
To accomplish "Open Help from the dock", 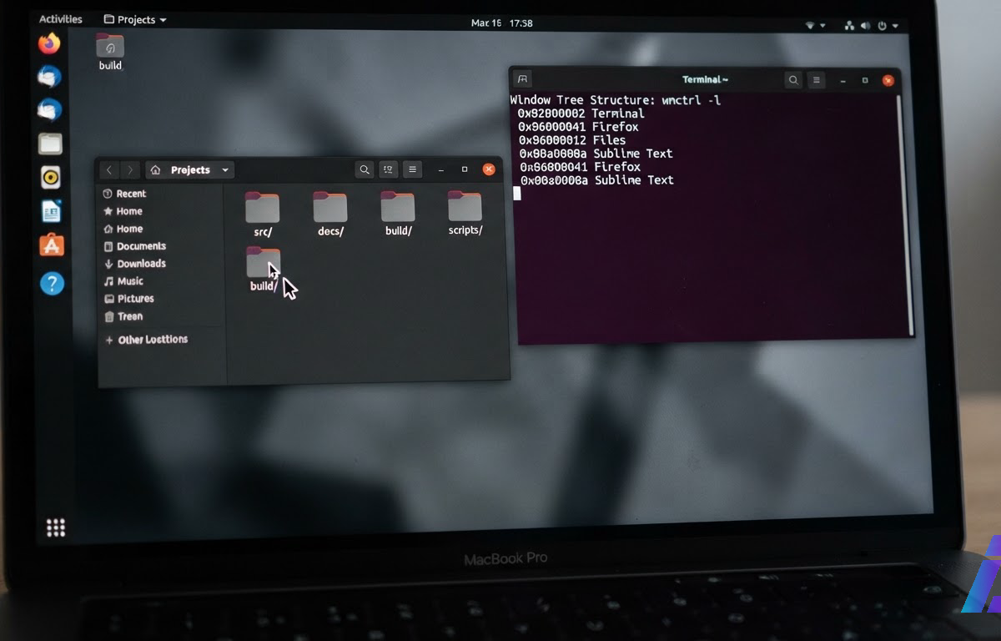I will tap(52, 284).
